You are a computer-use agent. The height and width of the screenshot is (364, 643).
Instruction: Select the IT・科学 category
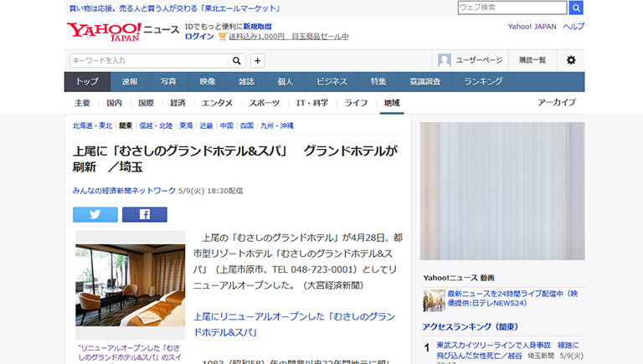click(x=312, y=103)
